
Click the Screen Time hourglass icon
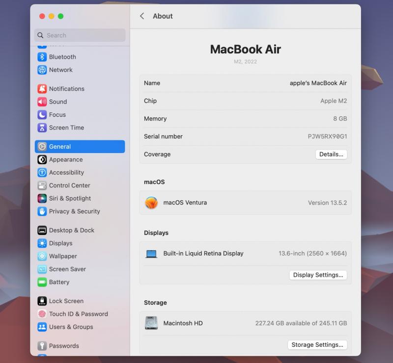point(42,128)
